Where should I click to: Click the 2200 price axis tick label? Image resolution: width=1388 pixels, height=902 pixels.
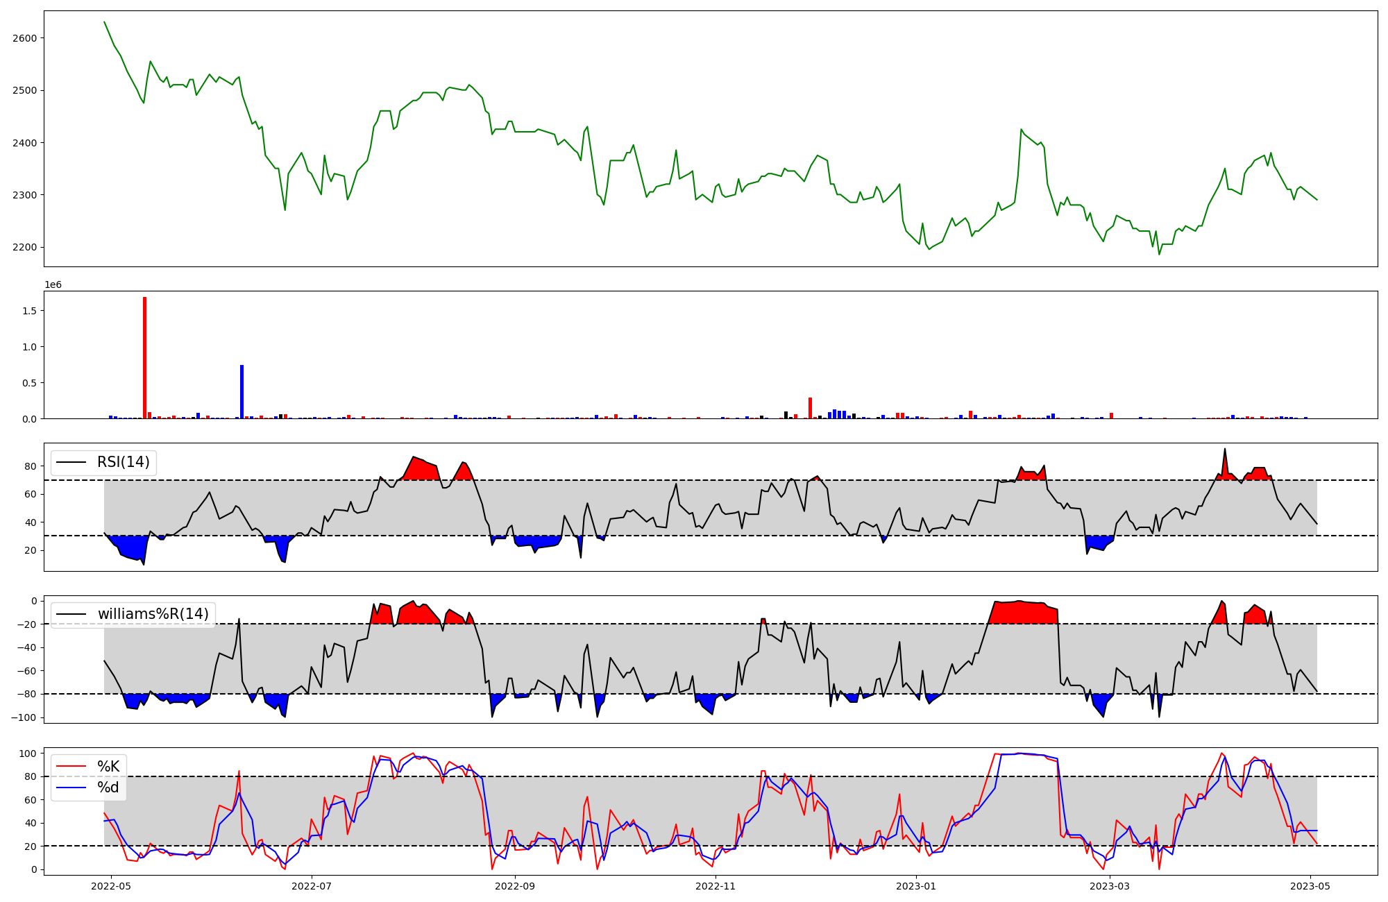(25, 247)
